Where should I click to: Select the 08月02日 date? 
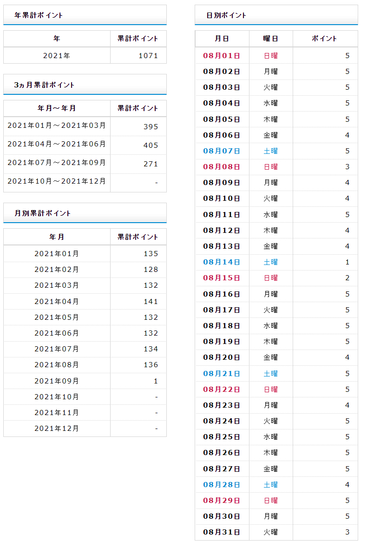point(222,71)
